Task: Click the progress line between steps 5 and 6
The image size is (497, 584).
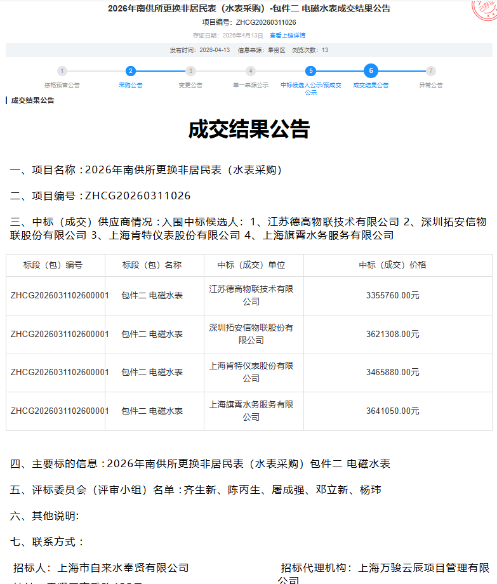Action: click(340, 71)
